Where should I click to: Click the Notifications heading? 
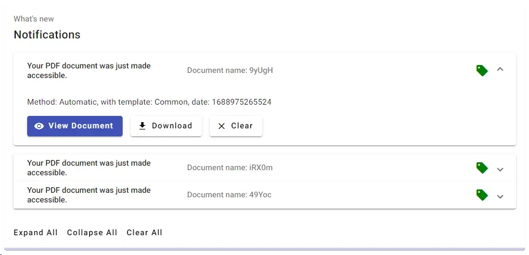(47, 34)
